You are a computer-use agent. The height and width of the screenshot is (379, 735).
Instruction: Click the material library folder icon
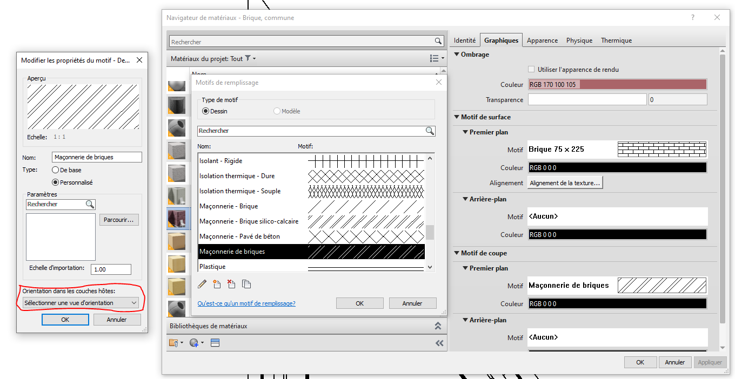click(x=174, y=343)
